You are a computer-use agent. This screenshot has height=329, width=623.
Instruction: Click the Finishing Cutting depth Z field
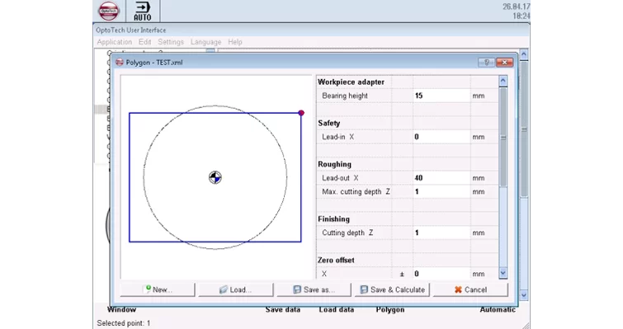[441, 233]
